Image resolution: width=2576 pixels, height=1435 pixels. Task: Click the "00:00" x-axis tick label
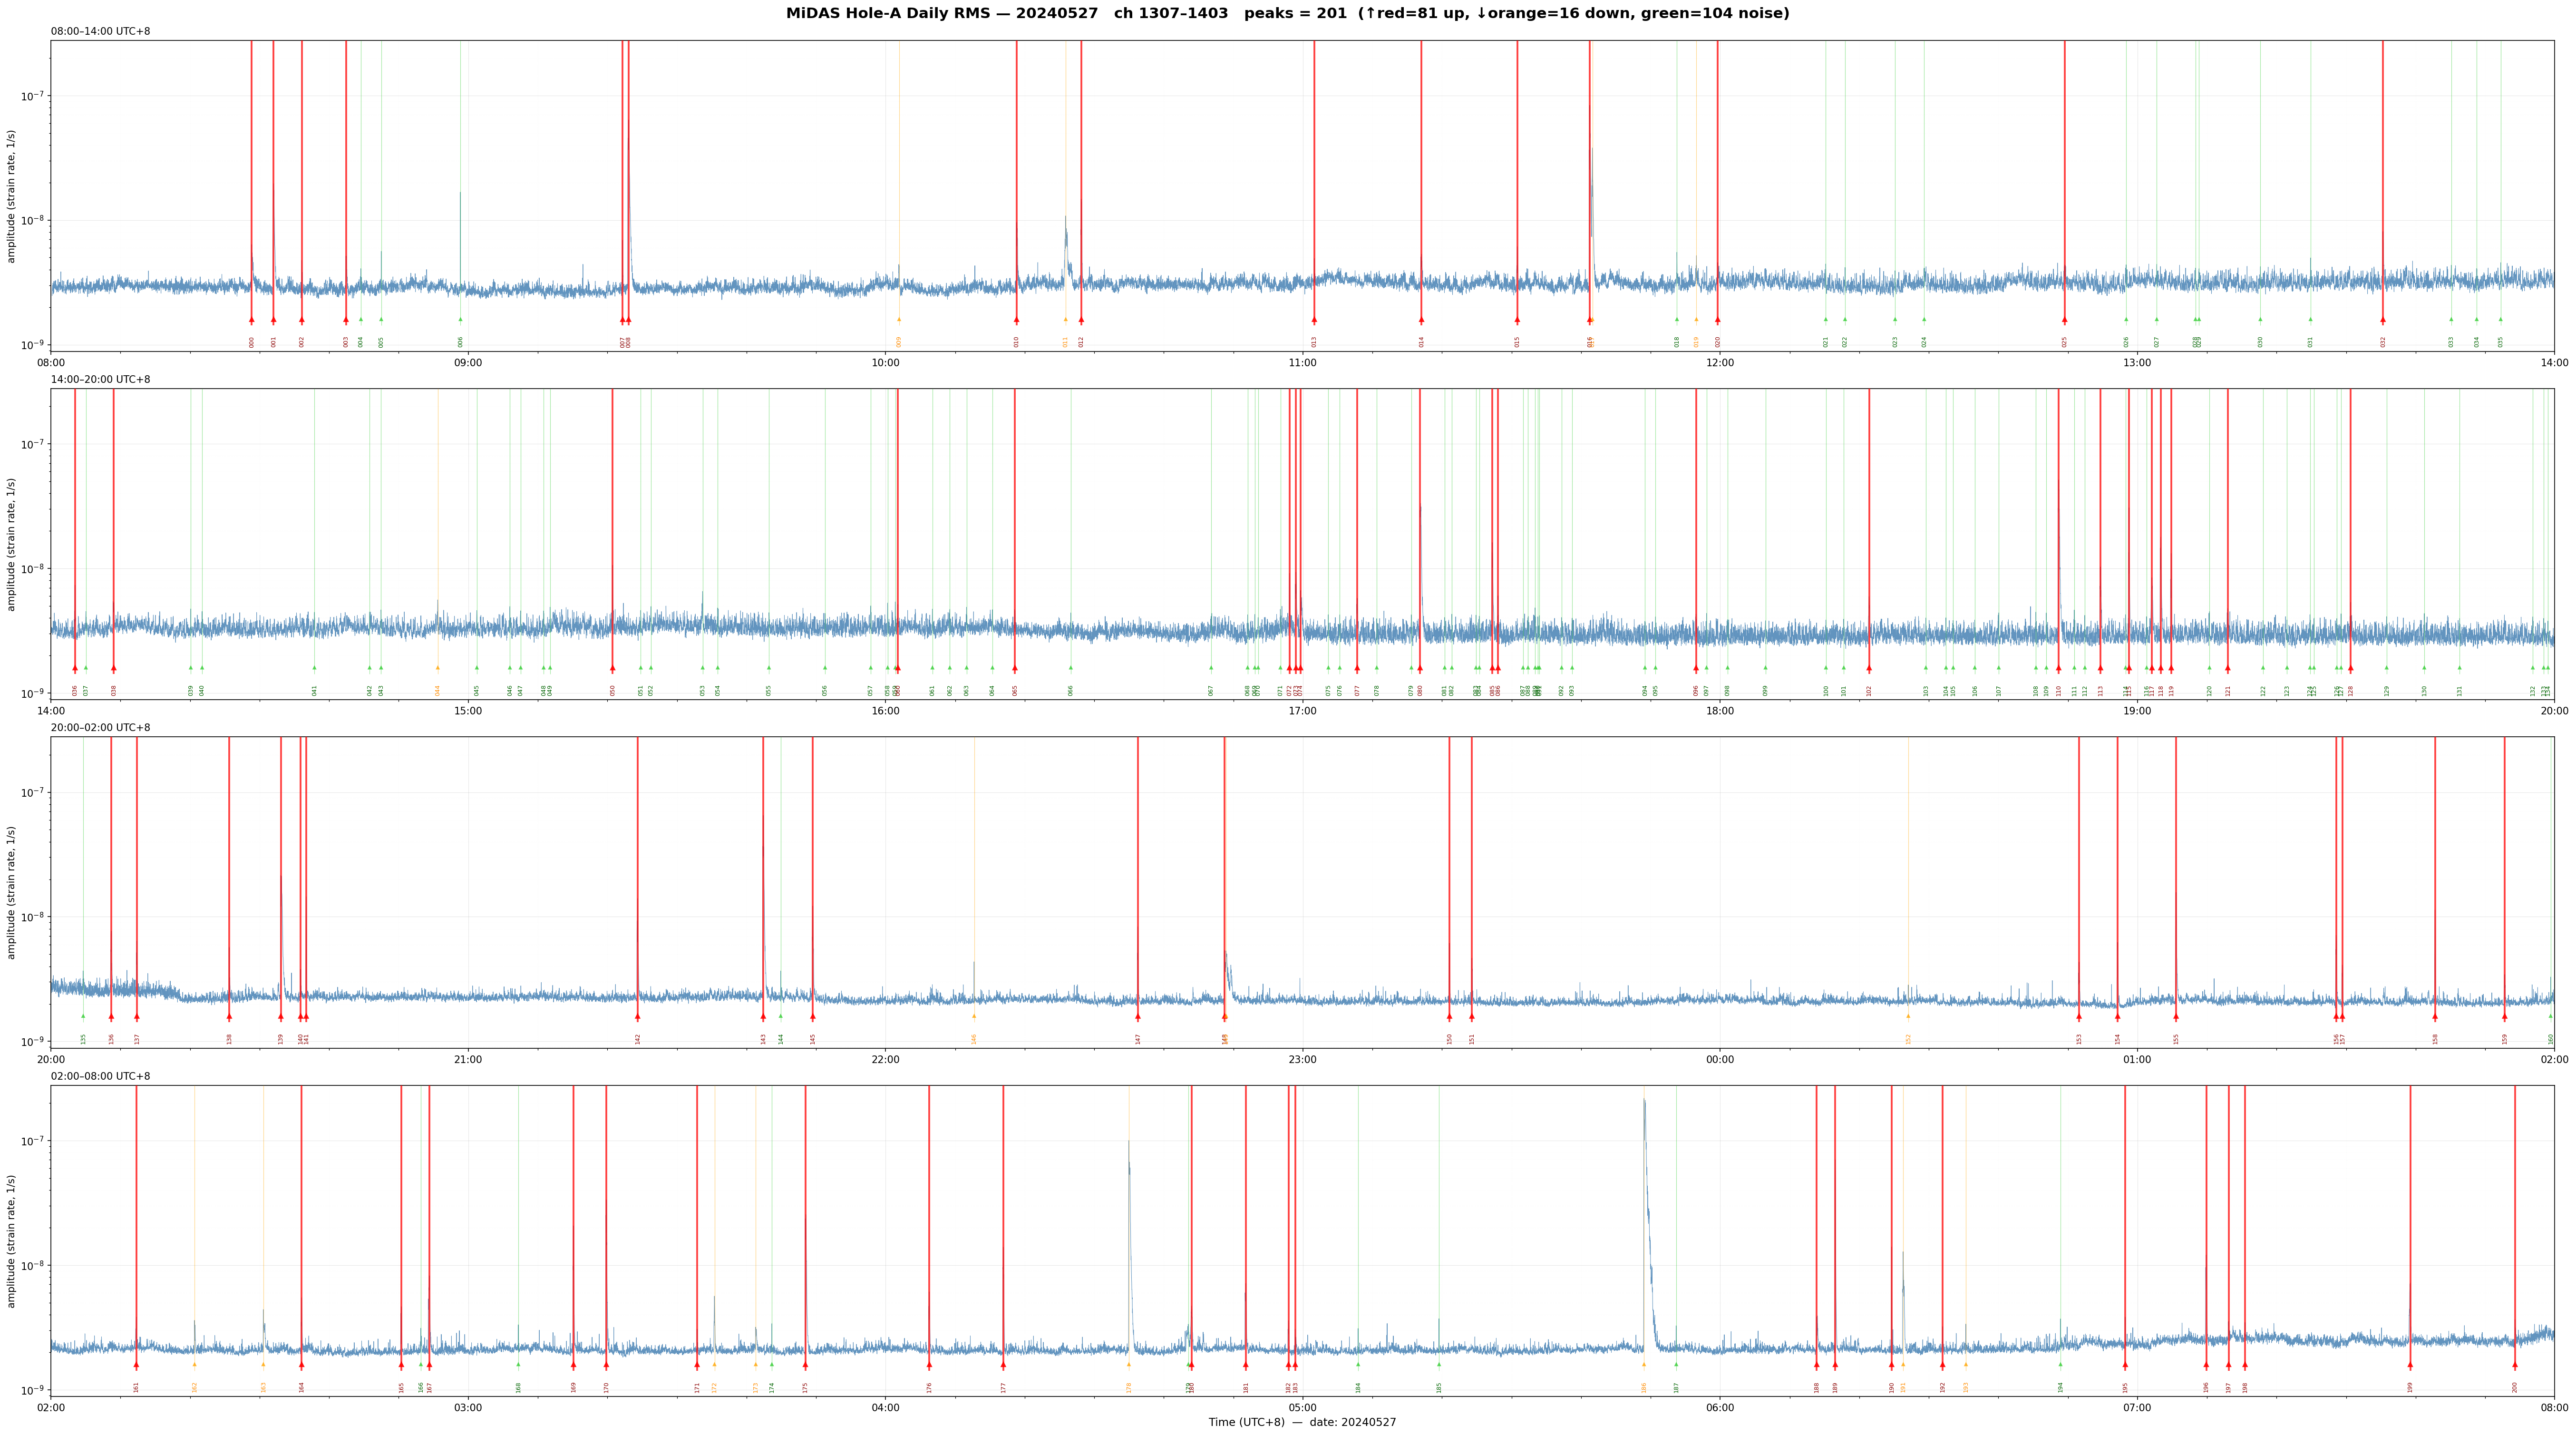tap(1720, 1059)
